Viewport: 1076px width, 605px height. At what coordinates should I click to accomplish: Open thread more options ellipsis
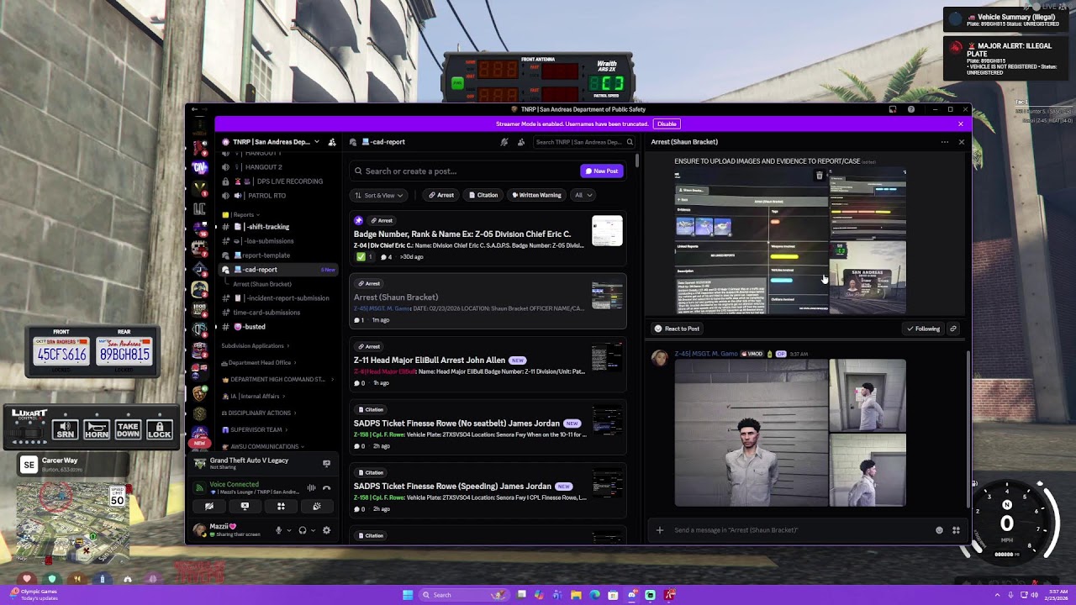coord(945,142)
